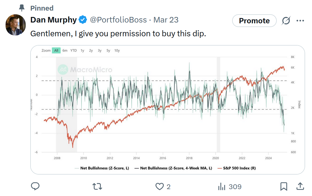Open the Mar 23 post timestamp

166,20
